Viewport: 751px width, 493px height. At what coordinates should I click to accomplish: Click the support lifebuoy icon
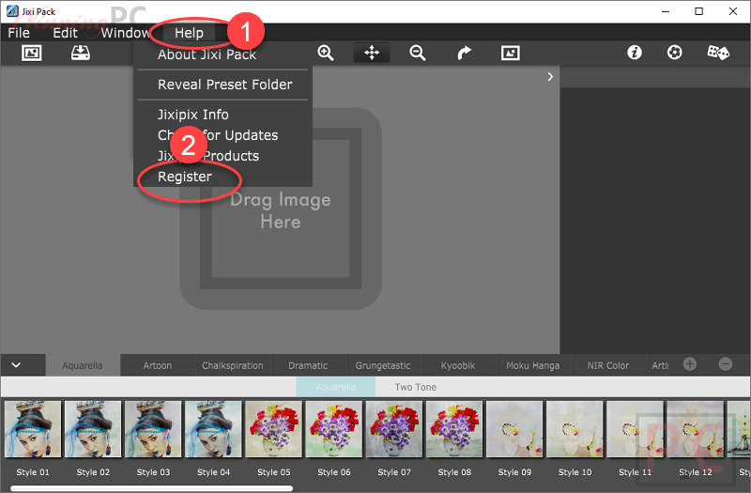(x=675, y=53)
